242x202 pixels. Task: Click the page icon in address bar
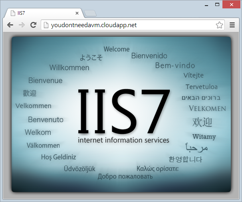46,25
